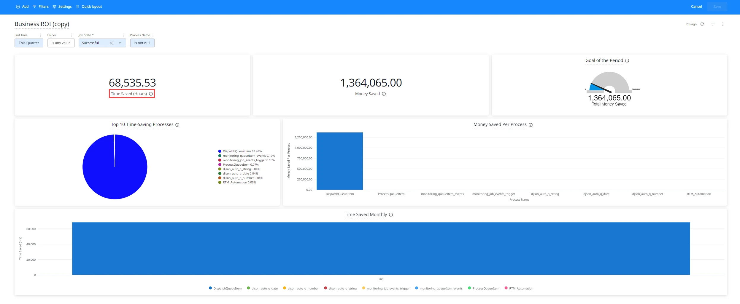Toggle monitoring_queueItem_events monthly legend series
This screenshot has width=740, height=304.
coord(439,288)
